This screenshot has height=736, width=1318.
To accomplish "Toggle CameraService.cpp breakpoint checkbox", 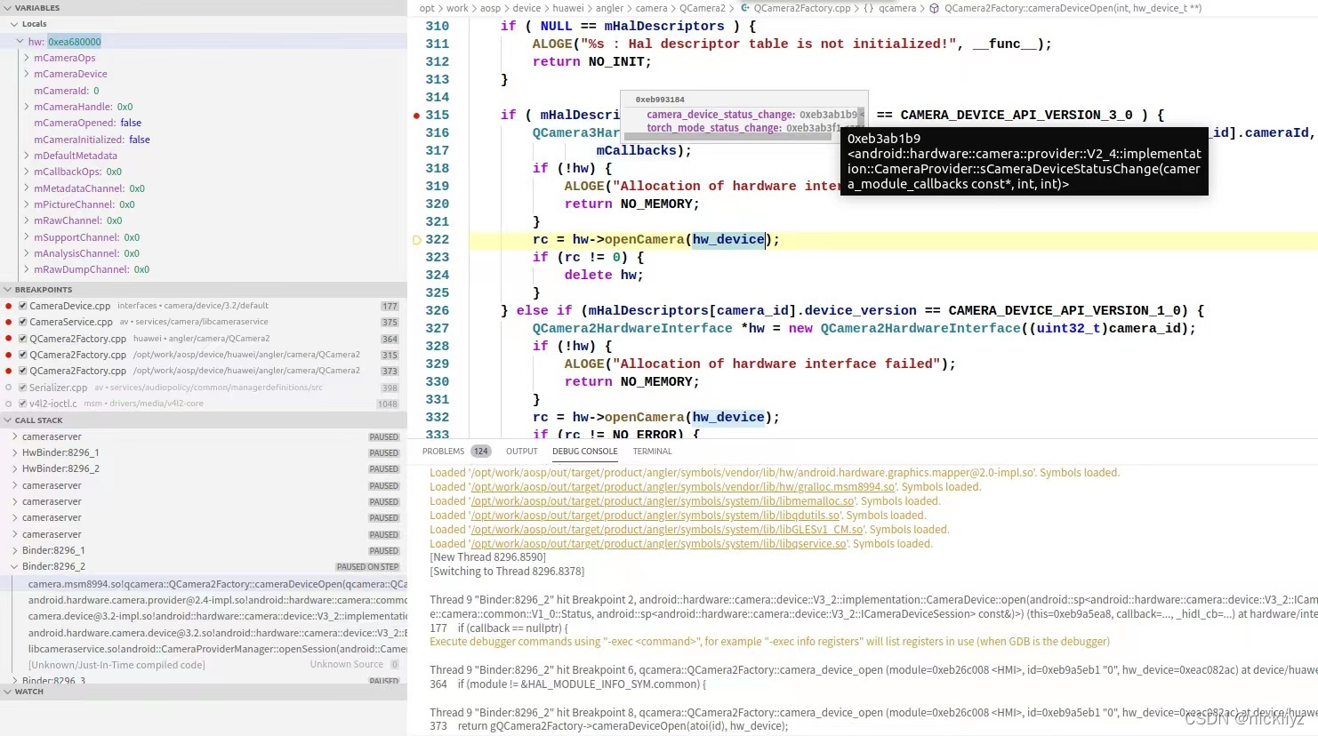I will click(22, 322).
